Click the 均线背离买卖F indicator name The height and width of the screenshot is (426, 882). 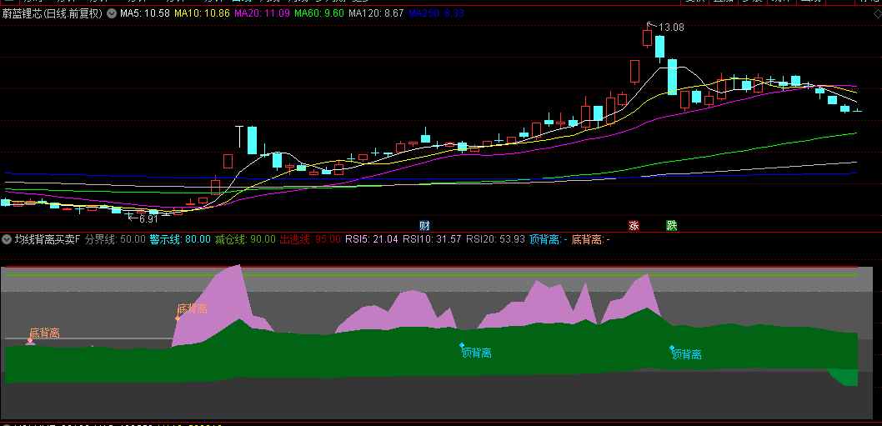(x=48, y=239)
